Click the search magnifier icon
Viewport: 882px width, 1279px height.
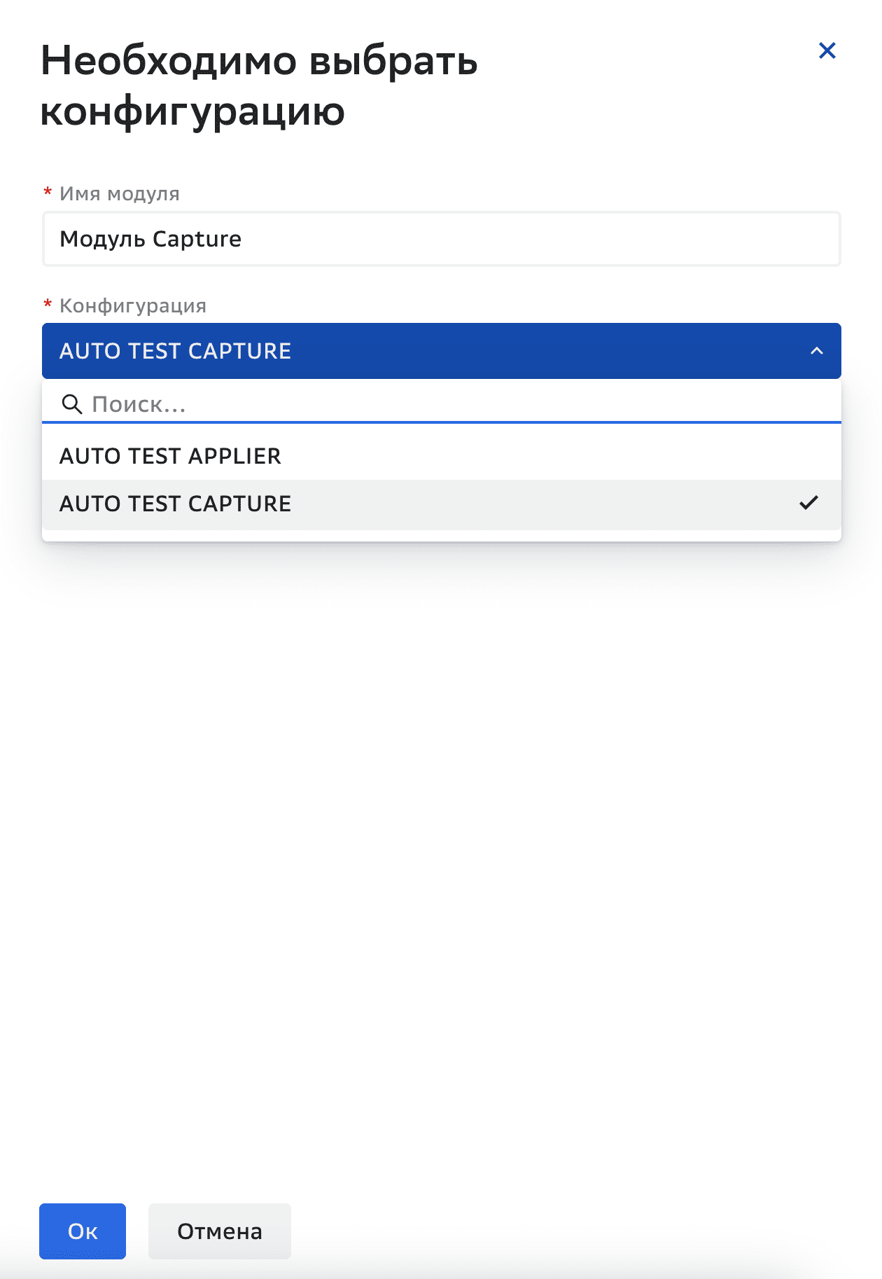click(x=72, y=404)
